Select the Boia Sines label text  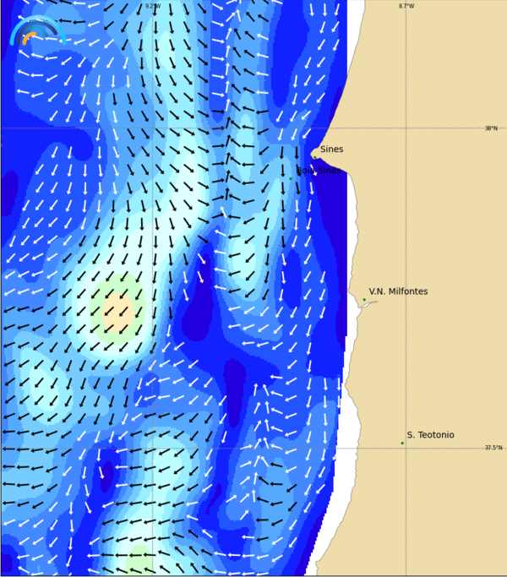click(x=319, y=171)
